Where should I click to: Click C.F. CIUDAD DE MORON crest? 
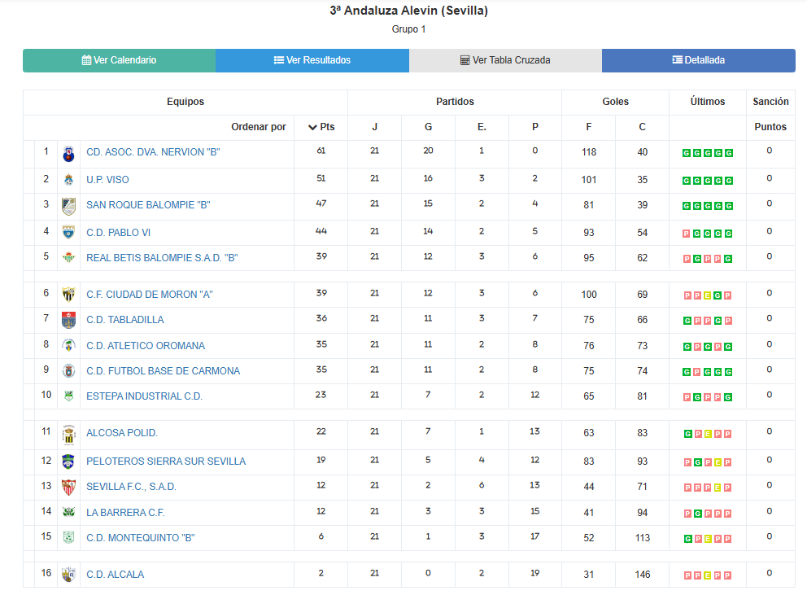pos(68,295)
